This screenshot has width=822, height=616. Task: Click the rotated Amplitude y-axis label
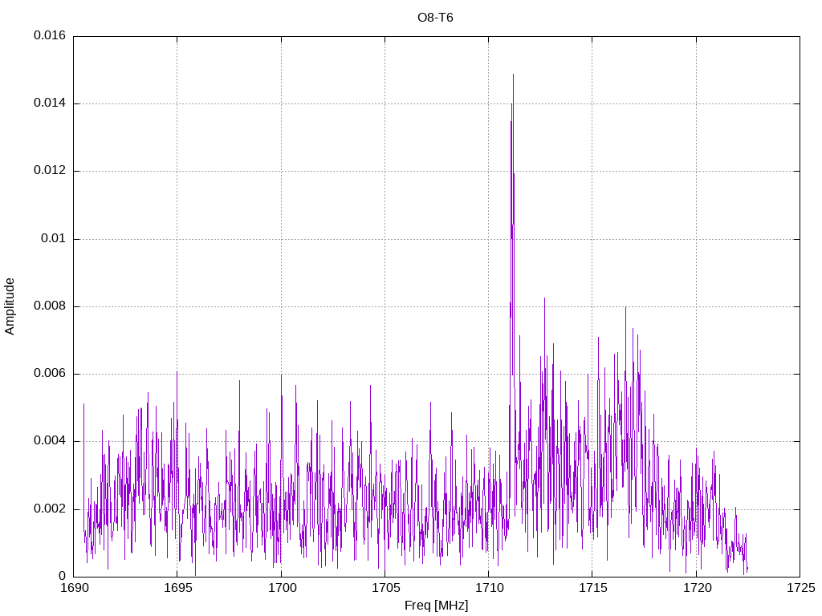click(x=10, y=306)
